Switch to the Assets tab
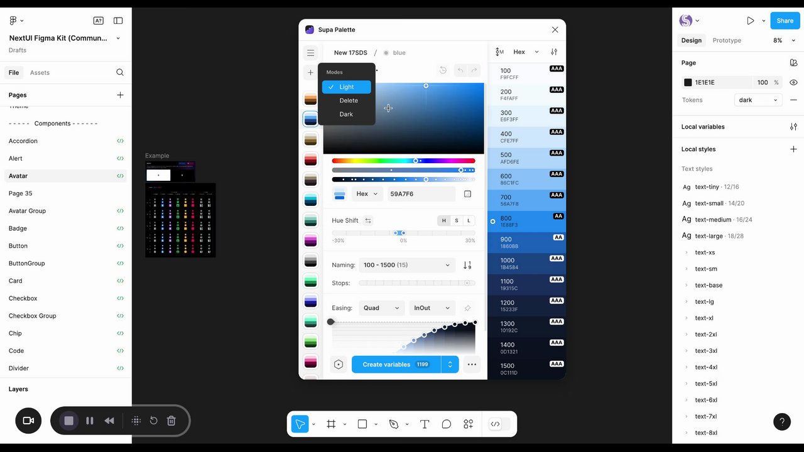The image size is (804, 452). point(40,73)
